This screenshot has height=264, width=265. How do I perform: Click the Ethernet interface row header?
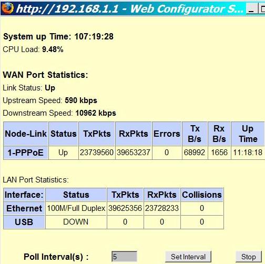pyautogui.click(x=24, y=208)
